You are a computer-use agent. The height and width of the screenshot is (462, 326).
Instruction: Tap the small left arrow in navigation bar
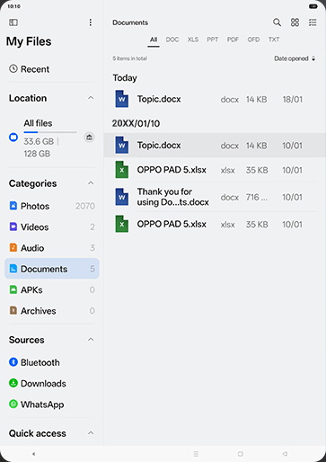tap(33, 454)
